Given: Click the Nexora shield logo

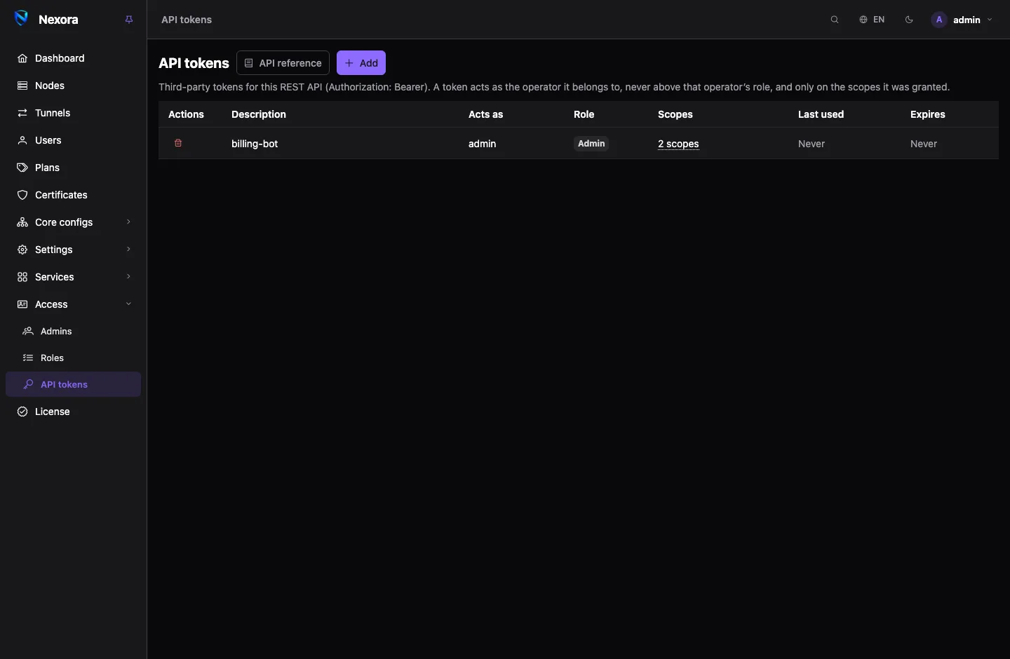Looking at the screenshot, I should 22,19.
